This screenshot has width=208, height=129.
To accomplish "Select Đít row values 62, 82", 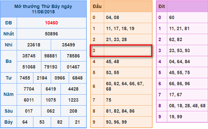I will [176, 39].
